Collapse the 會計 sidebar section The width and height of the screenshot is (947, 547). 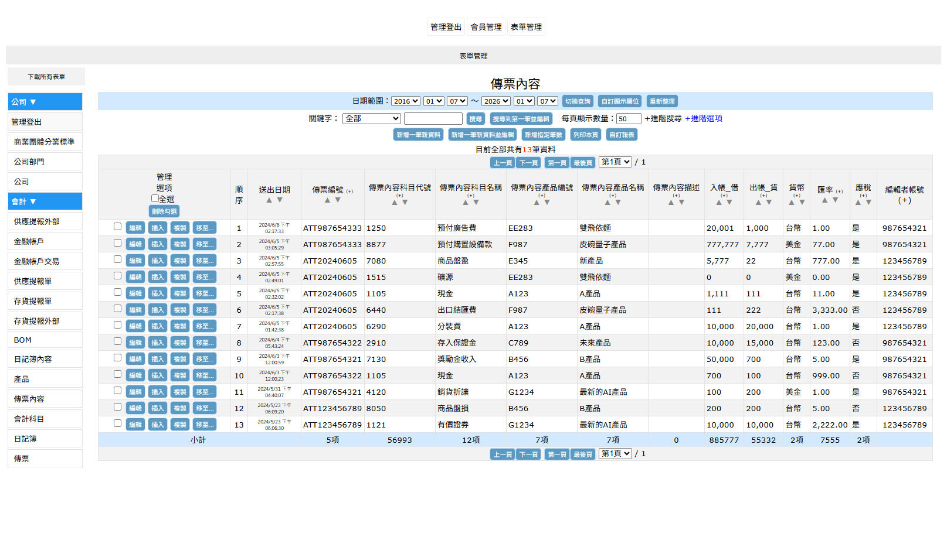click(45, 201)
